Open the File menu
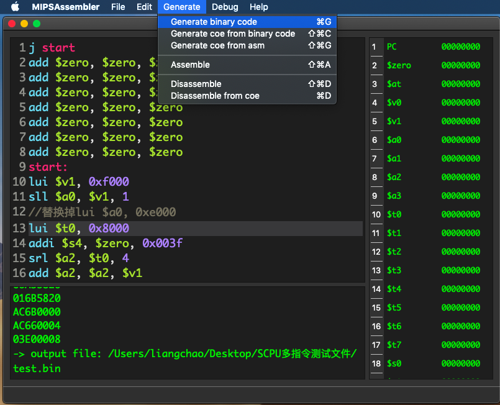Viewport: 500px width, 405px height. point(118,7)
